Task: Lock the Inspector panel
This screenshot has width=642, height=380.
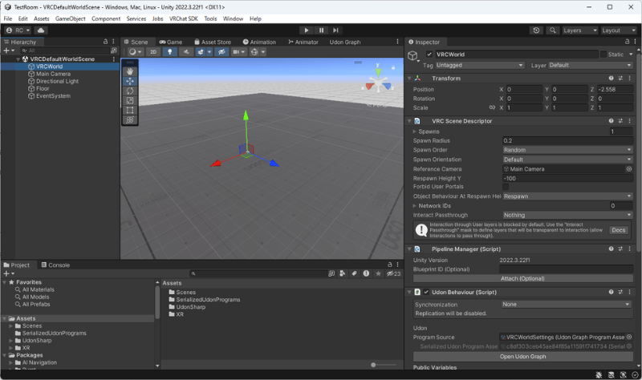Action: coord(627,42)
